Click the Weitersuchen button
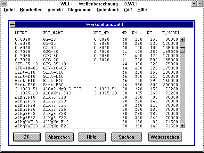 (x=165, y=137)
